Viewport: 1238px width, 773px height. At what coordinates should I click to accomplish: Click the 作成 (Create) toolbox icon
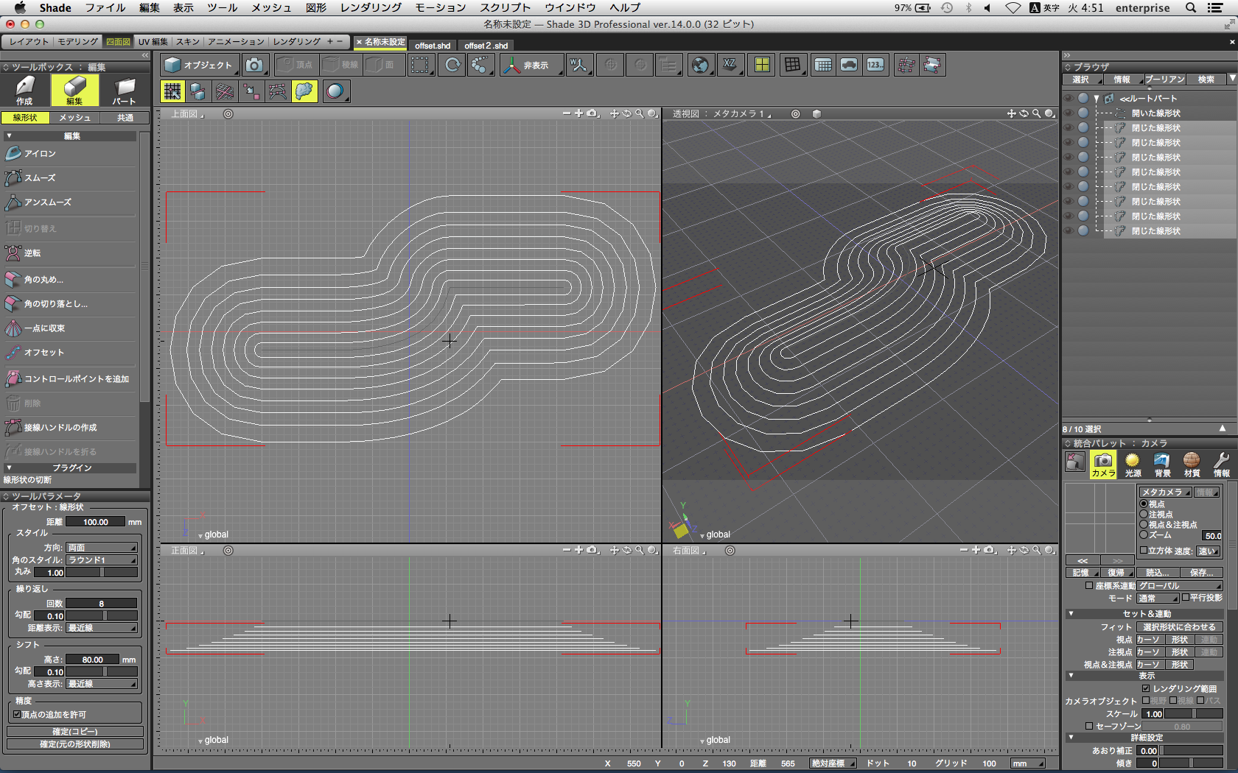point(25,91)
